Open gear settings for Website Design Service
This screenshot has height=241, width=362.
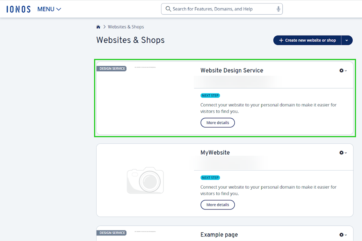click(343, 70)
